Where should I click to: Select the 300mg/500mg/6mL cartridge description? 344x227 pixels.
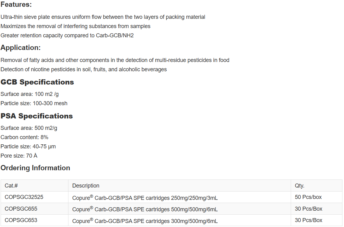pyautogui.click(x=145, y=221)
